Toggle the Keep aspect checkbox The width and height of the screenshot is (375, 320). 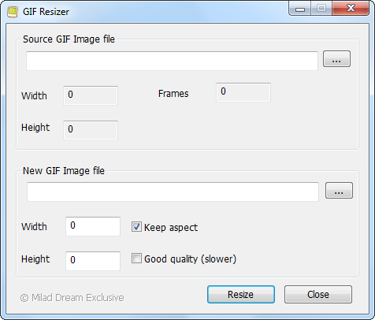pyautogui.click(x=136, y=227)
